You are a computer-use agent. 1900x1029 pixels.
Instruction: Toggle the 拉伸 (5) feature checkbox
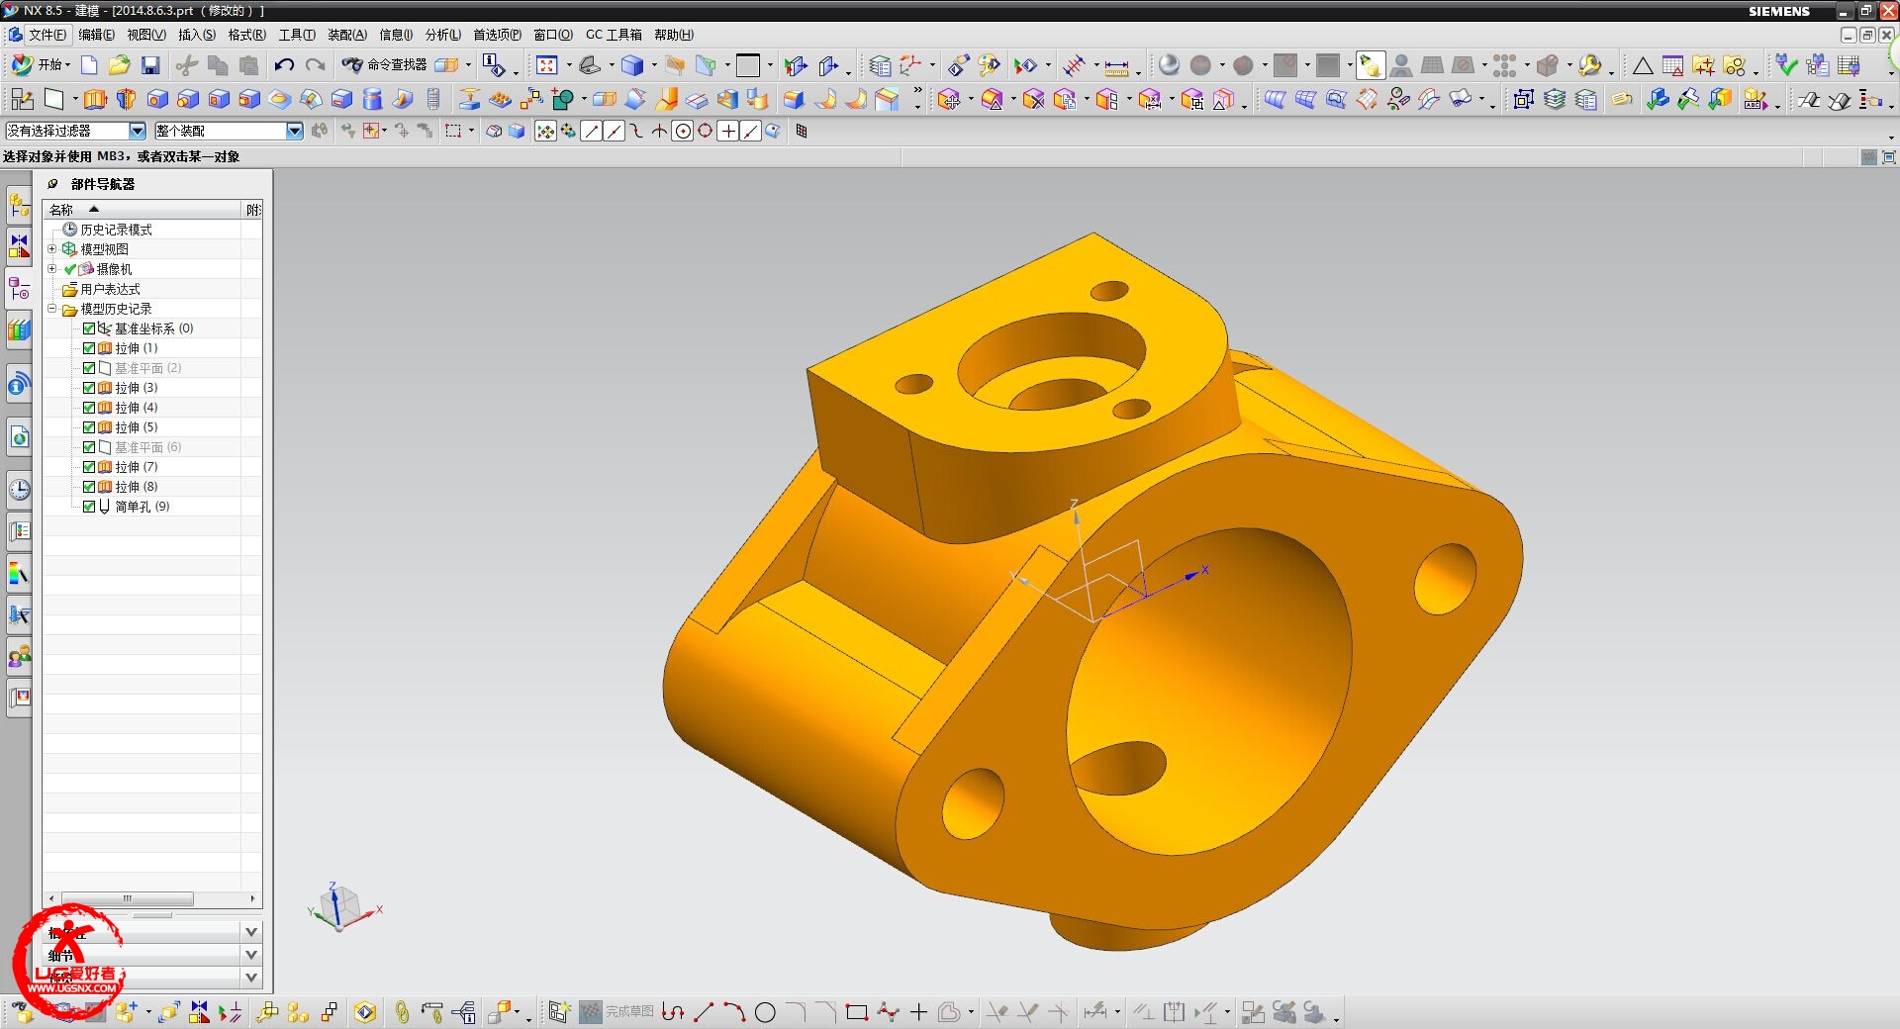tap(89, 427)
